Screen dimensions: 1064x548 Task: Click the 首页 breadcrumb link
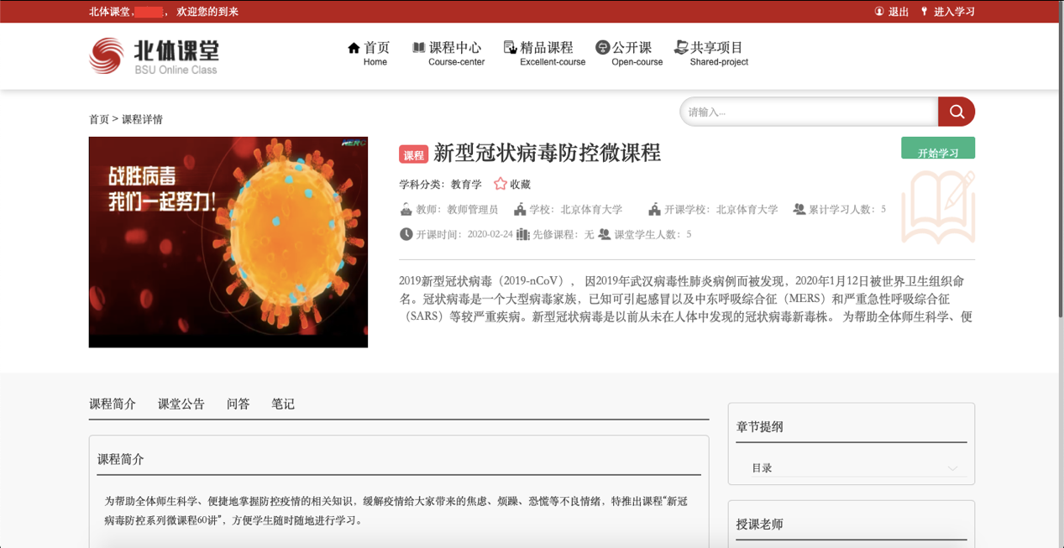99,119
